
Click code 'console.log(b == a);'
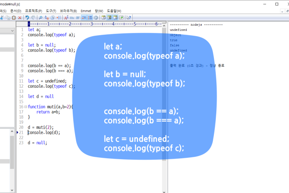tap(49, 66)
